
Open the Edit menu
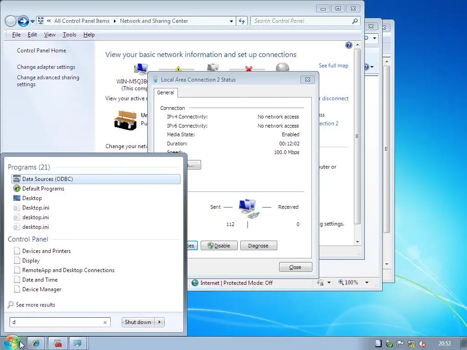coord(32,35)
